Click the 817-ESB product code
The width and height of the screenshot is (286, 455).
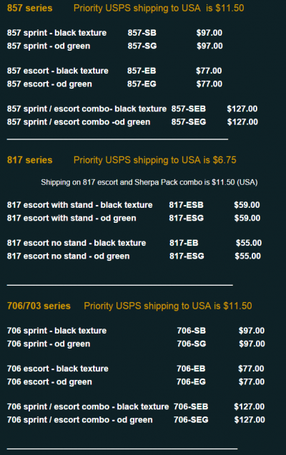coord(186,205)
